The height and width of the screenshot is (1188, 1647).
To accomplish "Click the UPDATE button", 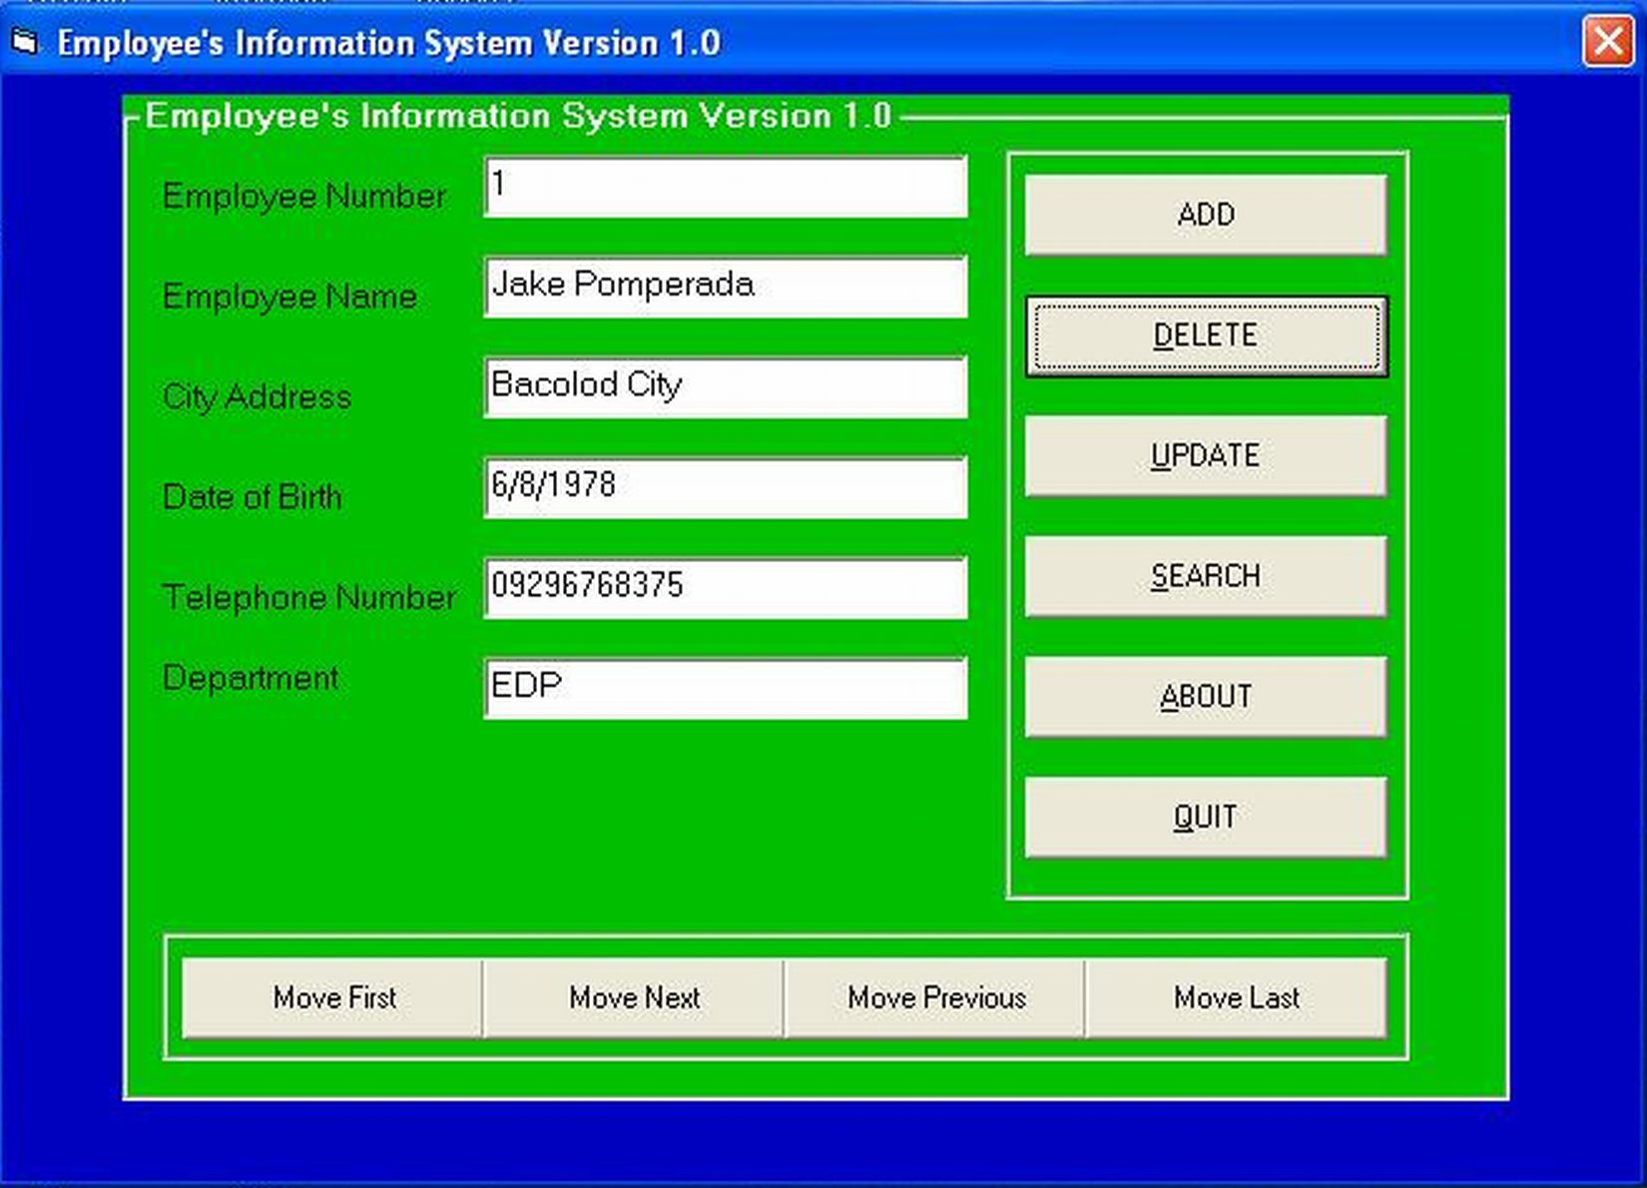I will tap(1205, 455).
